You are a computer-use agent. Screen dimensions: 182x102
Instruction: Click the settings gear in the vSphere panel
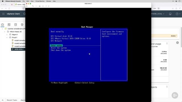(x=177, y=43)
